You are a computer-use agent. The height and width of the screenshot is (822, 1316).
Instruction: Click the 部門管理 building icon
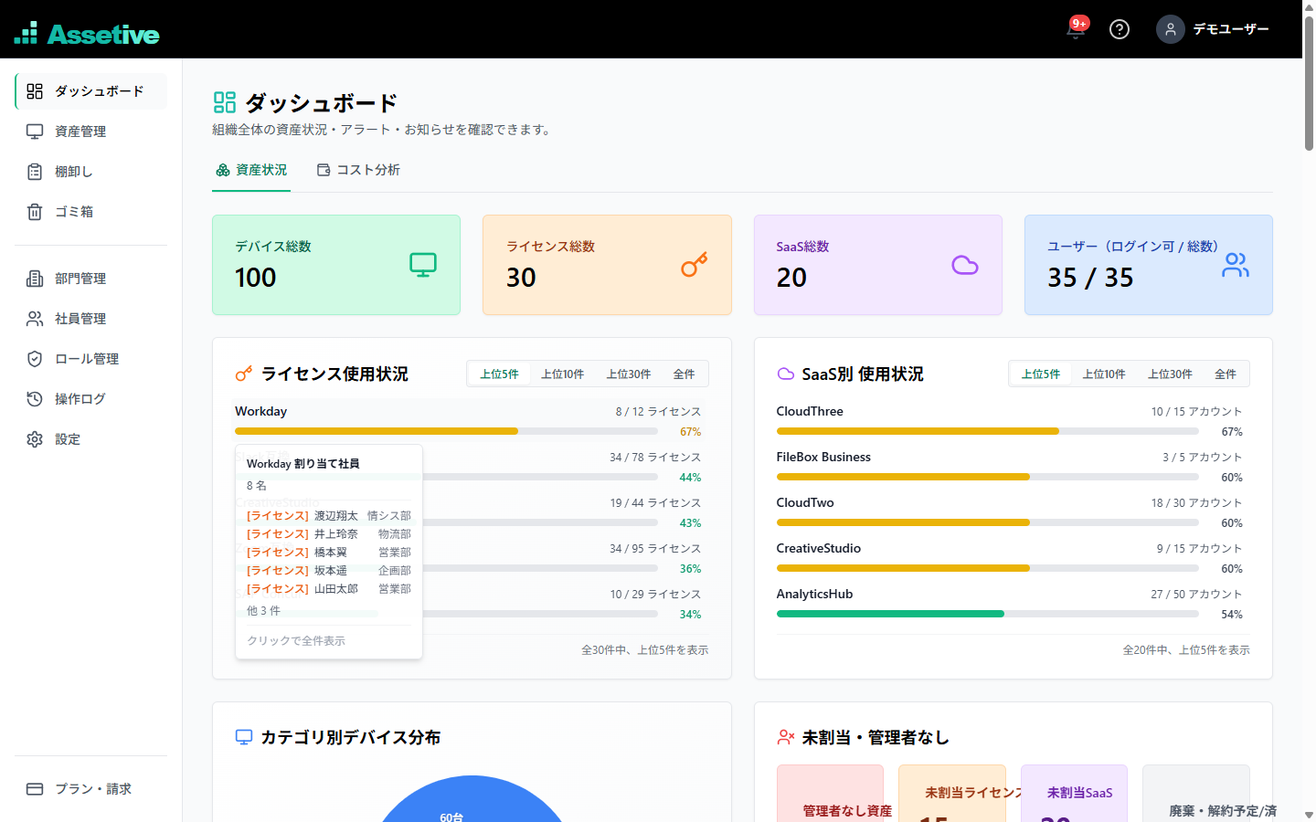(35, 279)
